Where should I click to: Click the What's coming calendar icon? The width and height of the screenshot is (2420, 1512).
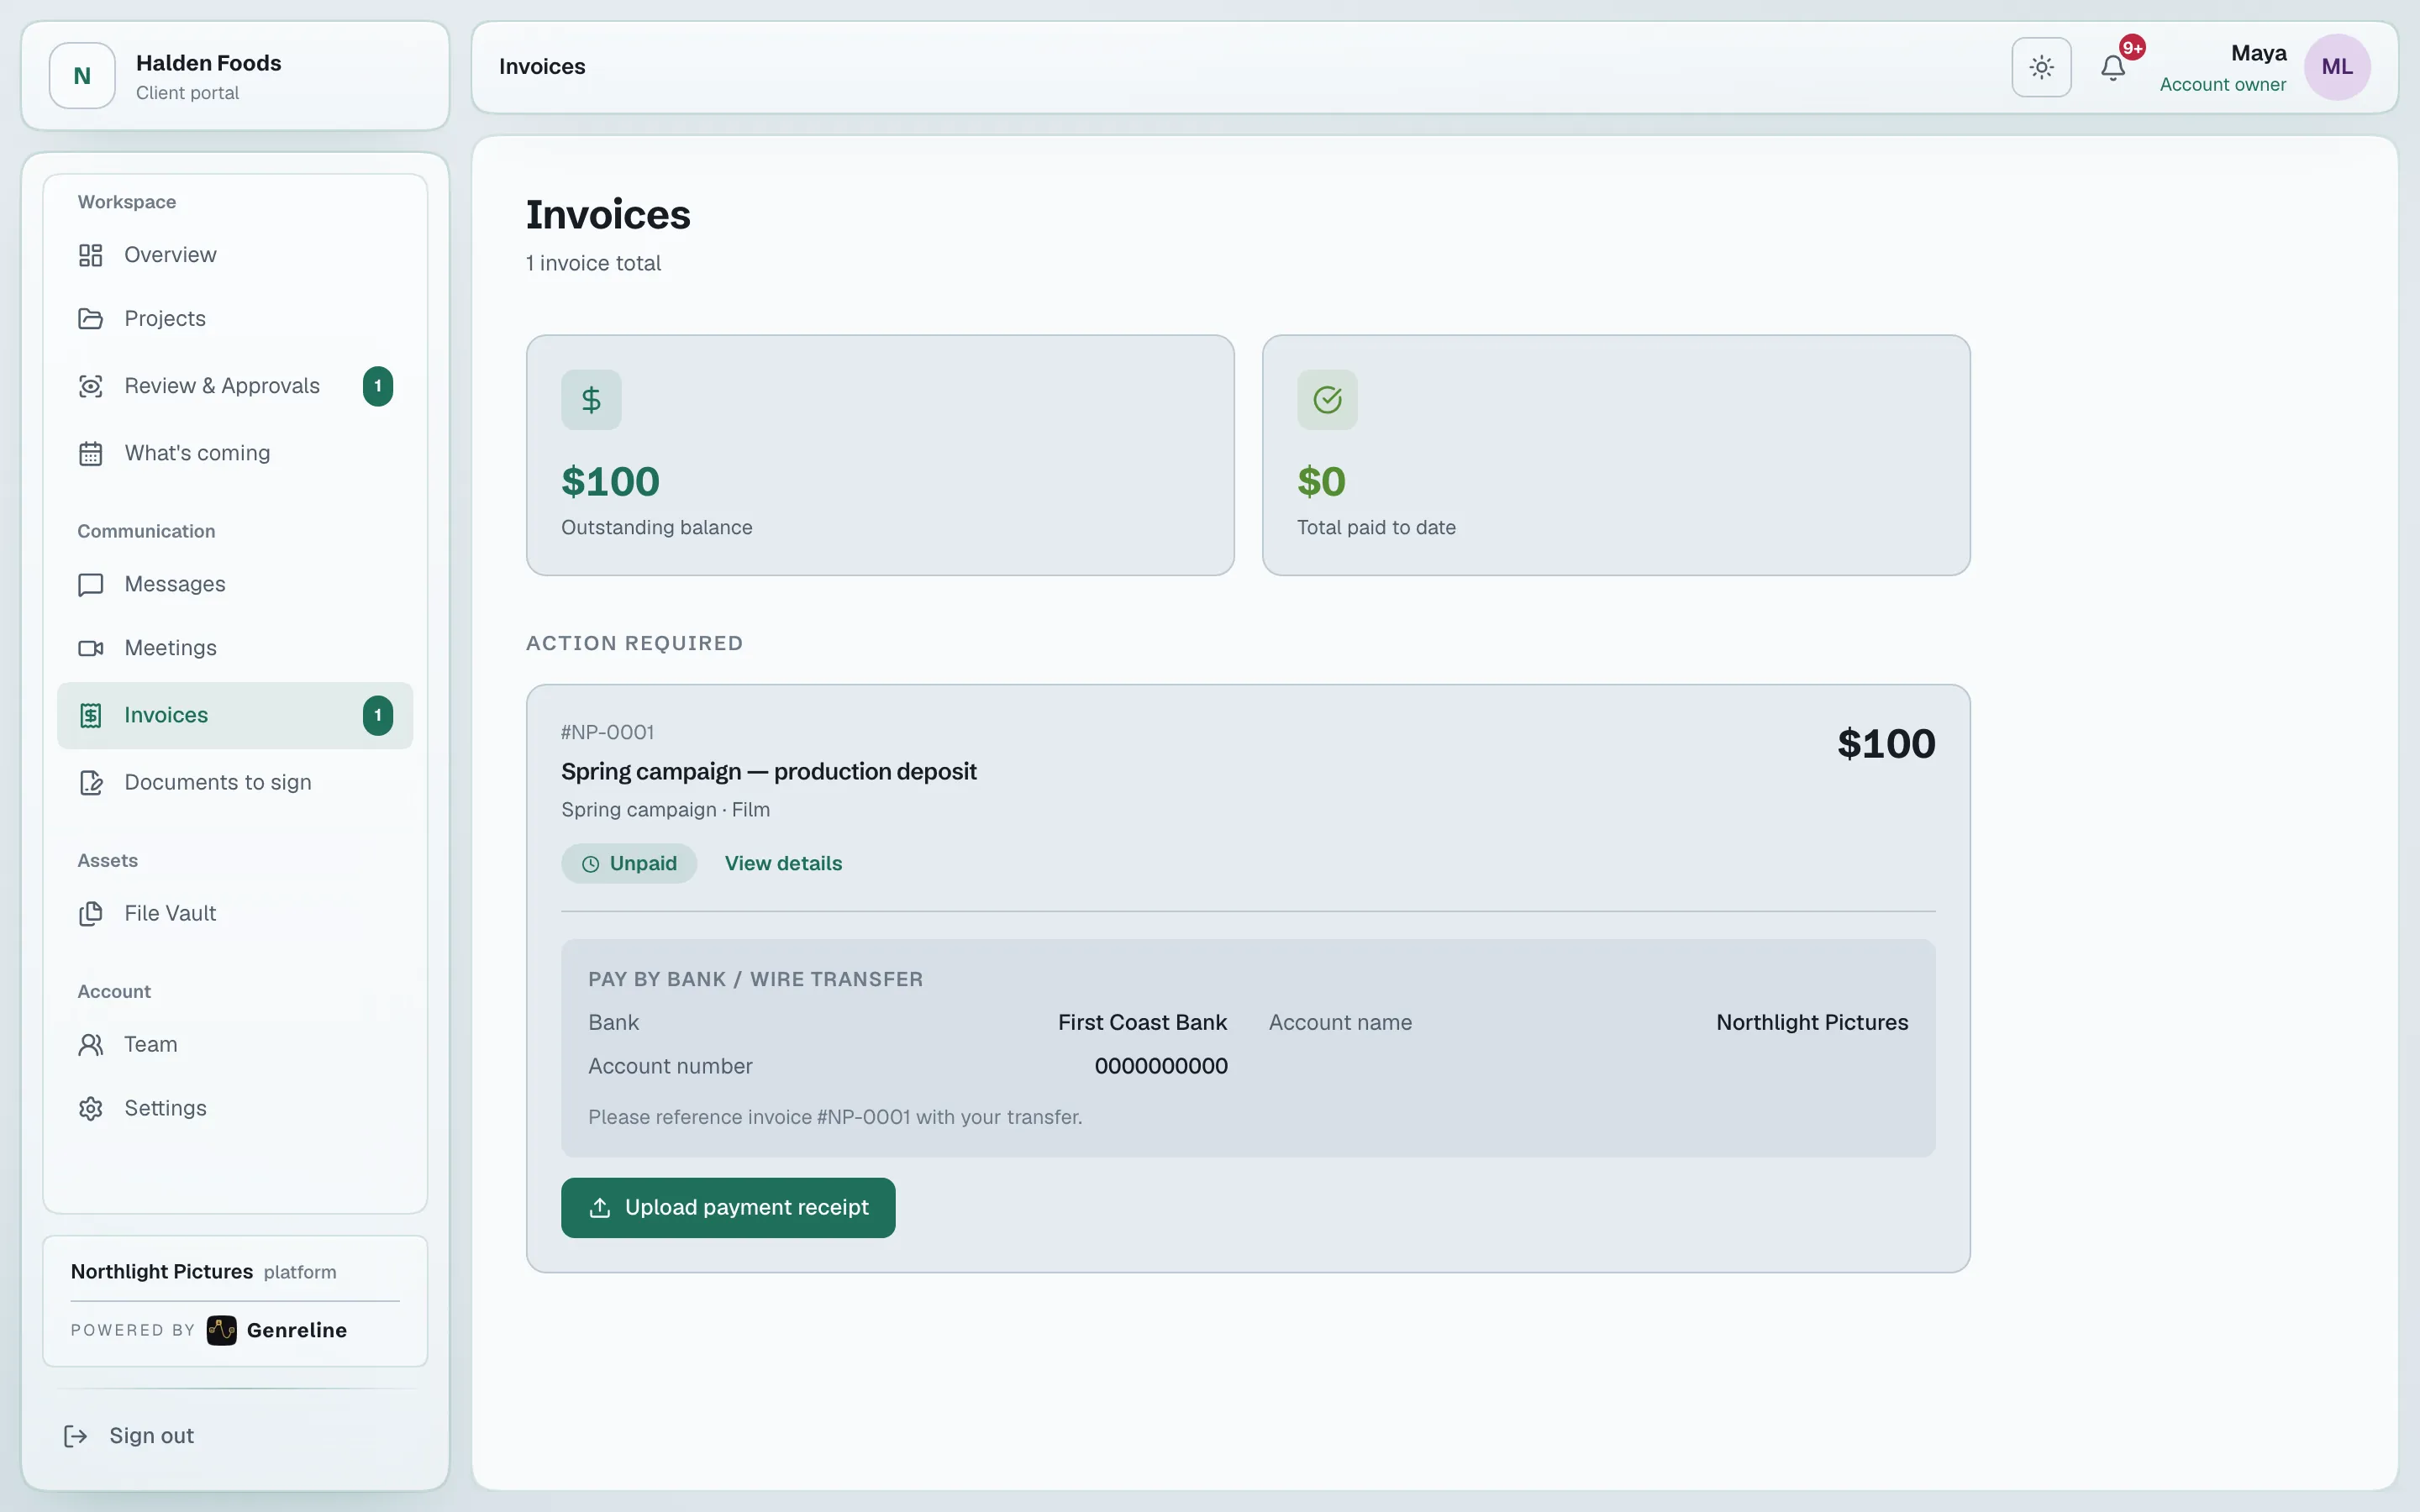91,453
